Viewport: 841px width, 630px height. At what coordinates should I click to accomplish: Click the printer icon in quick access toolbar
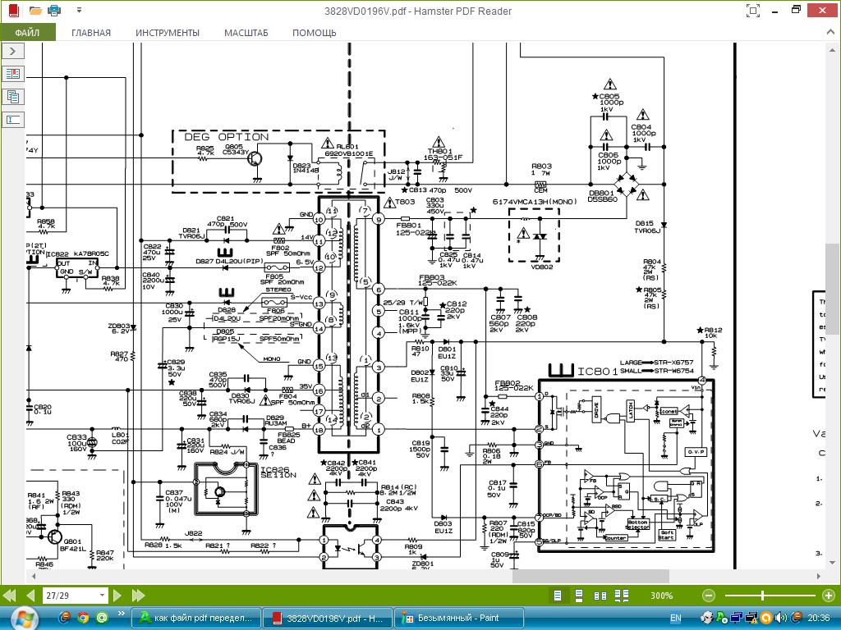(x=54, y=10)
